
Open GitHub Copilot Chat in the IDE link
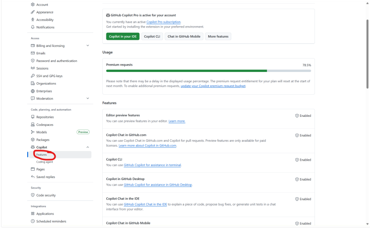(x=145, y=204)
